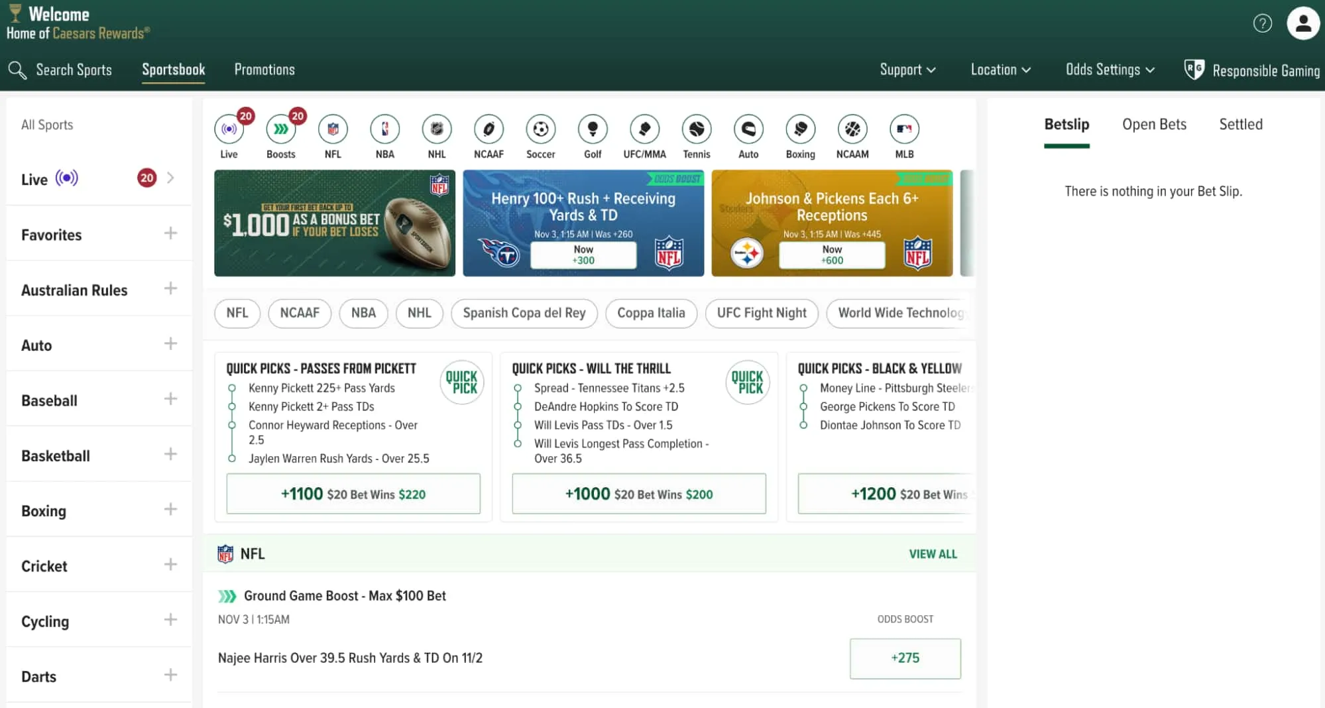Click the Quick Pick badge for Passes From Pickett

tap(461, 383)
